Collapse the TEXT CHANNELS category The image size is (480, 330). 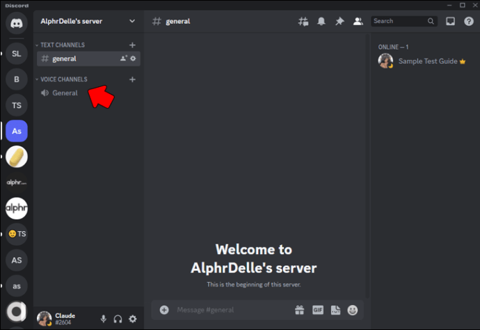point(63,45)
